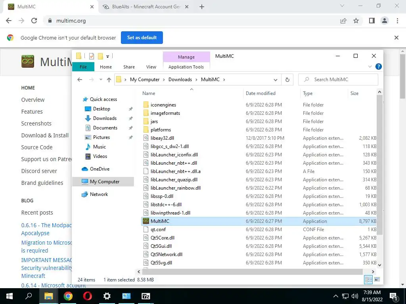
Task: Select the iconengines folder icon
Action: [146, 104]
